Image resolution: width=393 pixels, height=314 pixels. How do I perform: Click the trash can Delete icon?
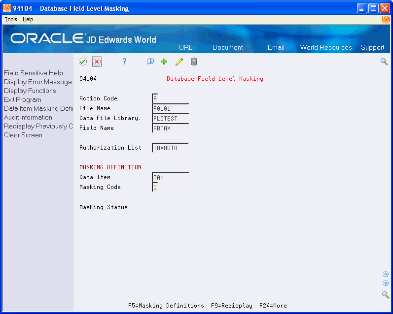[x=194, y=62]
